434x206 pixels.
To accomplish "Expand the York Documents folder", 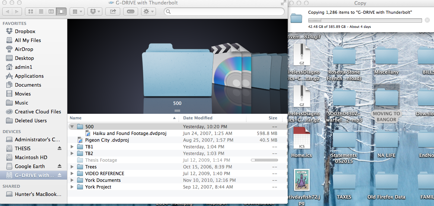I will point(72,180).
